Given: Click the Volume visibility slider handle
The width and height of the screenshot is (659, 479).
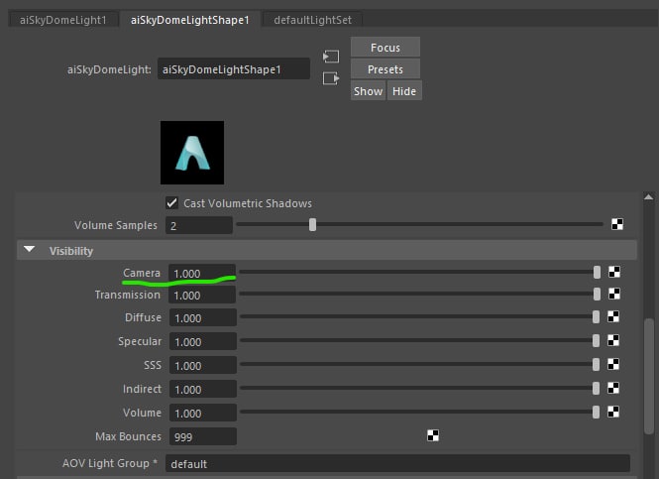Looking at the screenshot, I should click(x=596, y=412).
